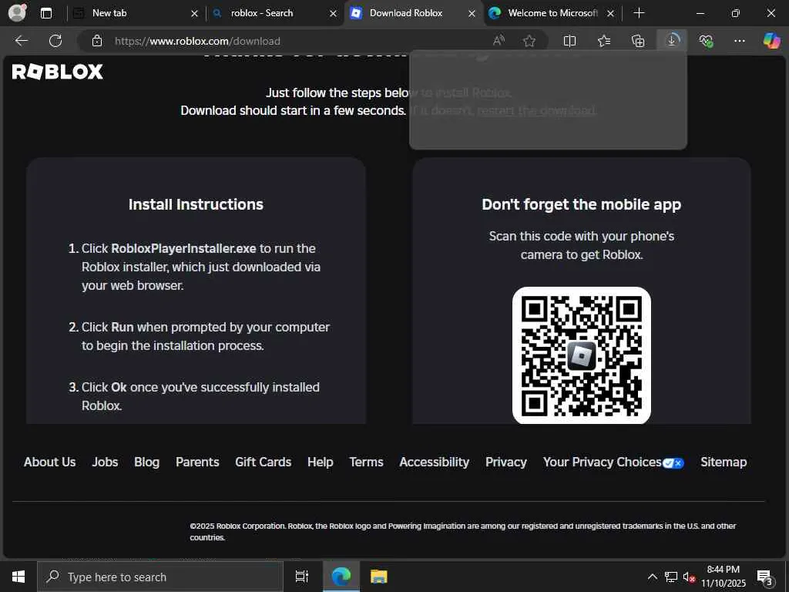The image size is (789, 592).
Task: Open a new tab with plus button
Action: [639, 13]
